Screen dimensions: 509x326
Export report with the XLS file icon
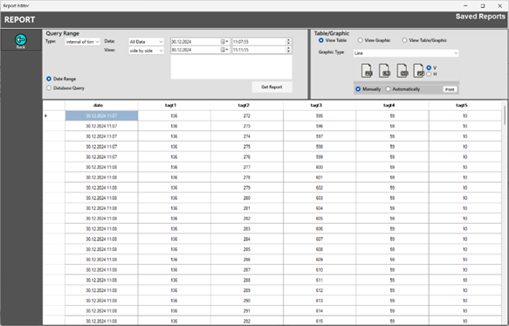point(384,71)
